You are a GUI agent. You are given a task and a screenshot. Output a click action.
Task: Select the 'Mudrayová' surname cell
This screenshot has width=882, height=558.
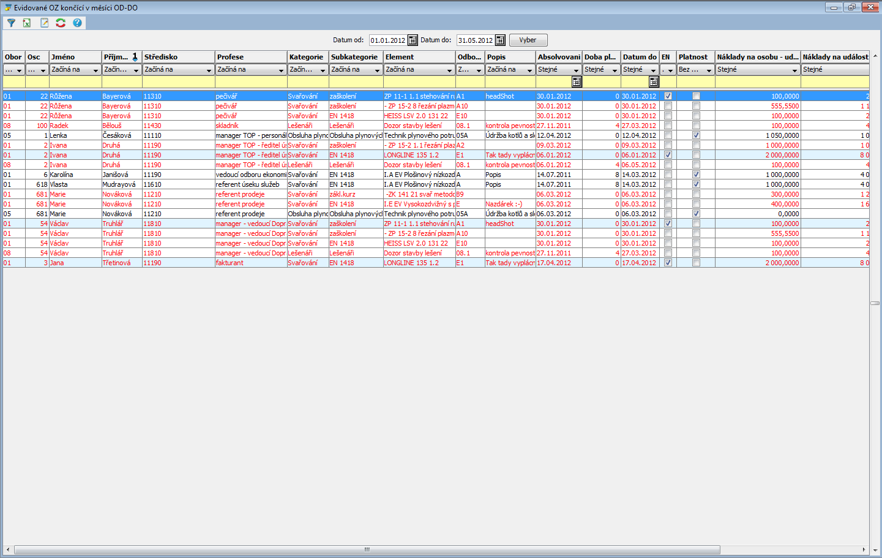(x=122, y=184)
